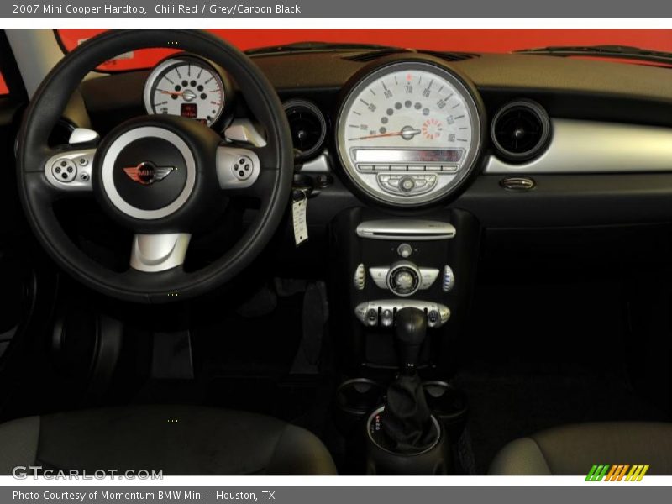The image size is (672, 504).
Task: Click the radio display strip in speedometer
Action: click(407, 155)
